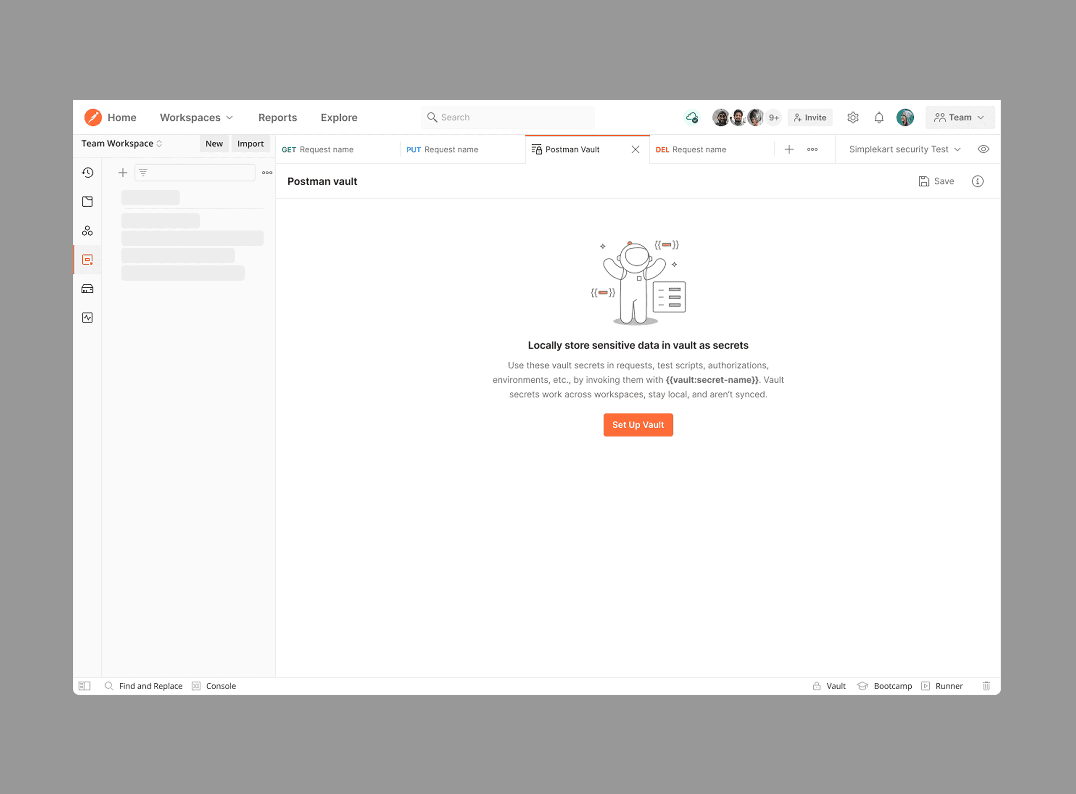
Task: Open the History sidebar icon
Action: (x=87, y=173)
